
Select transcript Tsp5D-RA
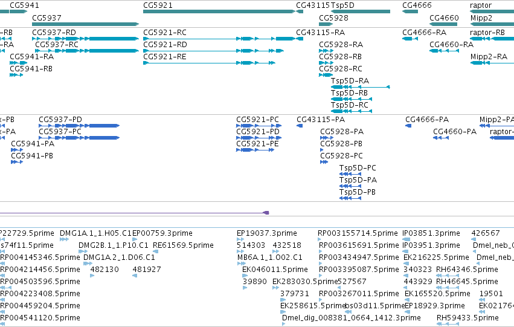coord(361,87)
